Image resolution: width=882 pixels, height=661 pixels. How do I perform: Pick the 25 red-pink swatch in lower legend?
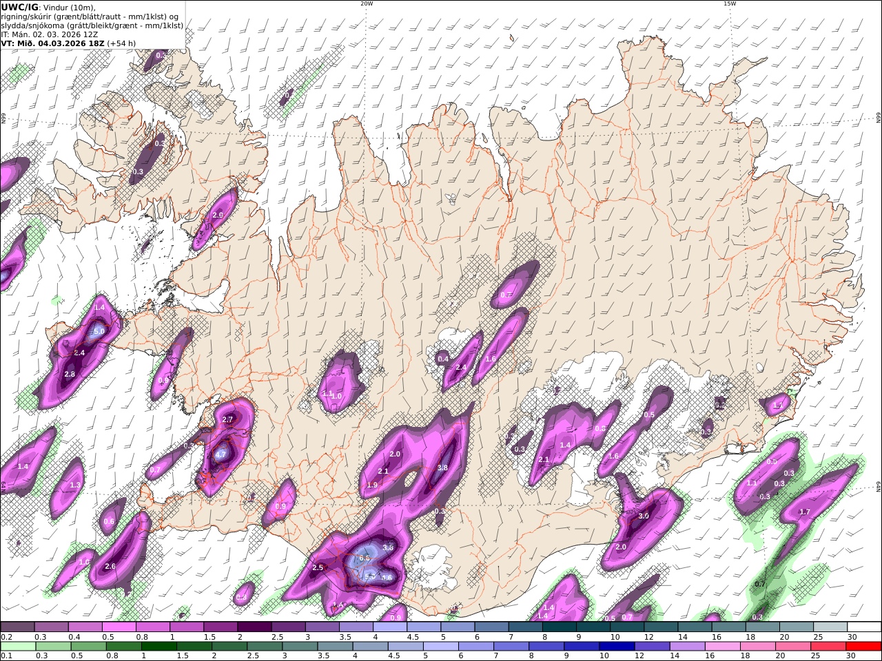coord(828,647)
